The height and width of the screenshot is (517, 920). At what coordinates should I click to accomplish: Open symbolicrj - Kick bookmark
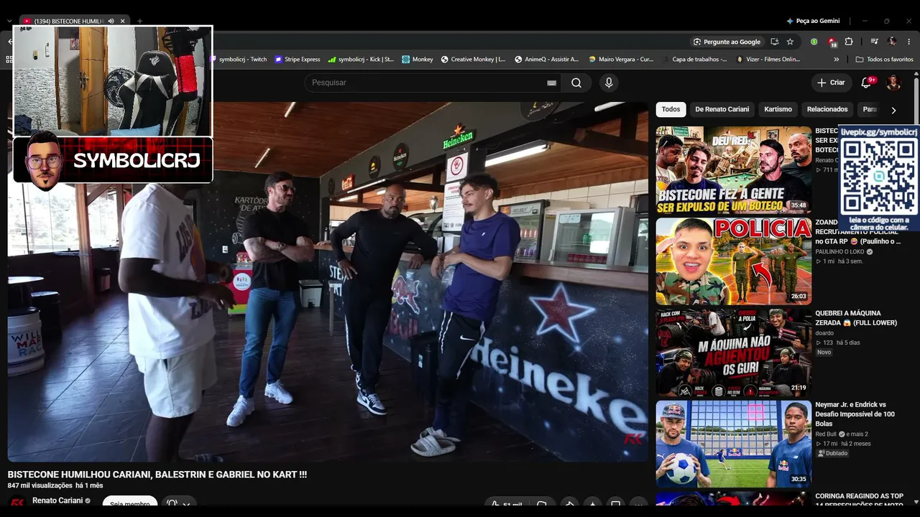(x=361, y=60)
